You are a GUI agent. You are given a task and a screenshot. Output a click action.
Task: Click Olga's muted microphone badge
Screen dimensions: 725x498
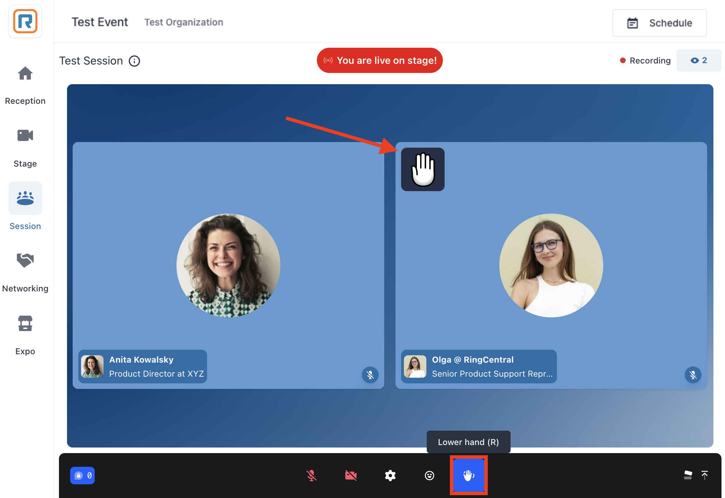693,375
